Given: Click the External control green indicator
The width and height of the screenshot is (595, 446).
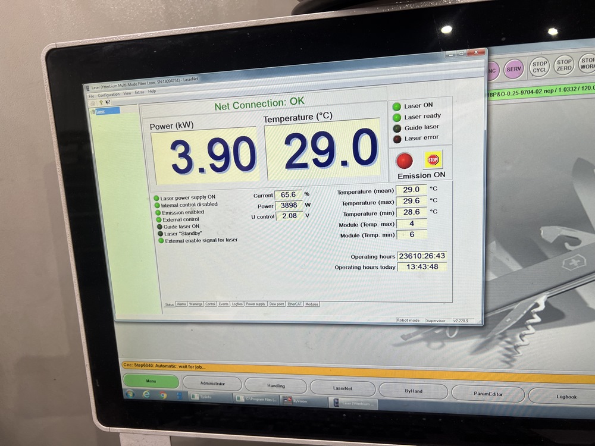Looking at the screenshot, I should (x=159, y=219).
